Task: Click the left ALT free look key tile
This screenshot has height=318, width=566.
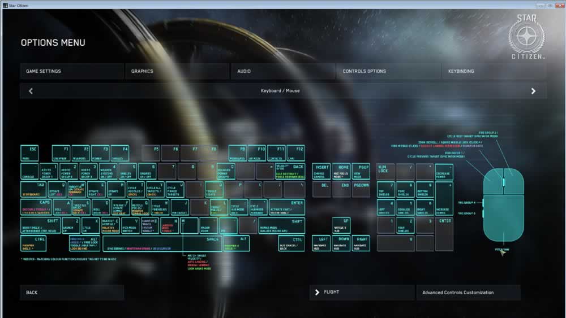Action: point(84,243)
